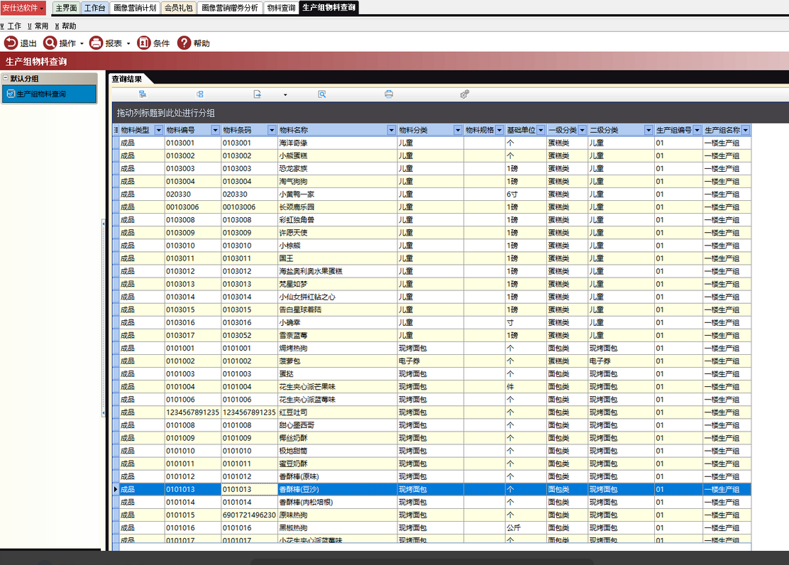
Task: Select the 0103052 barcode cell
Action: click(x=249, y=335)
